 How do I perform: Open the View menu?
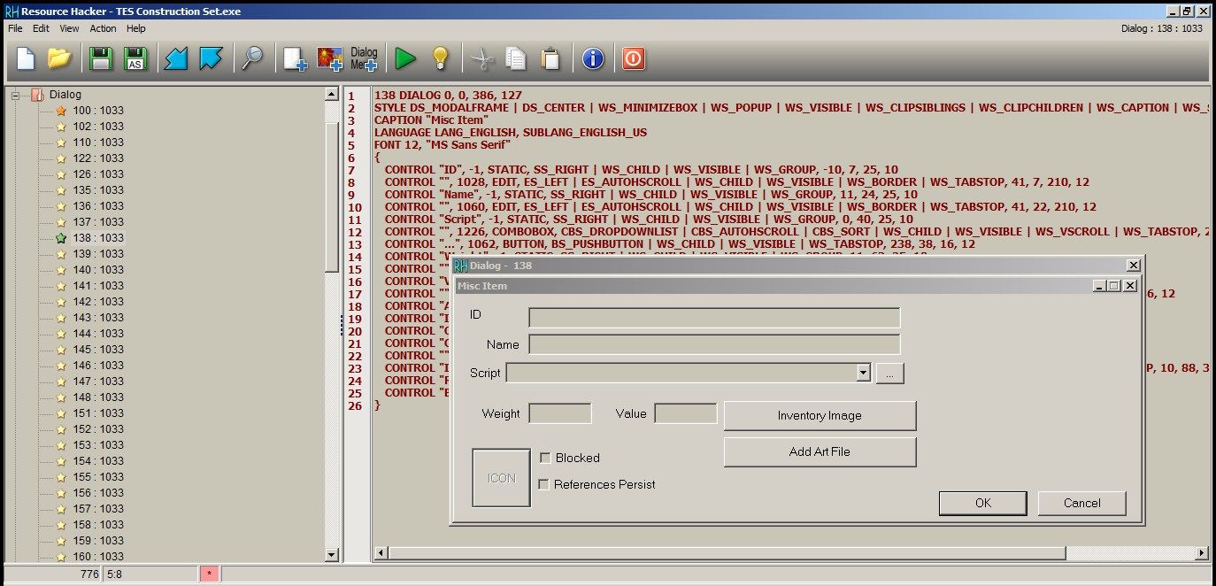(69, 28)
